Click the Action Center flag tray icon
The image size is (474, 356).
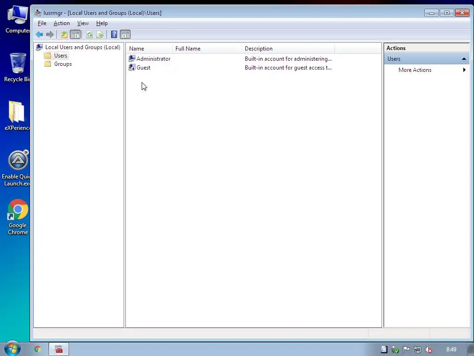coord(406,350)
